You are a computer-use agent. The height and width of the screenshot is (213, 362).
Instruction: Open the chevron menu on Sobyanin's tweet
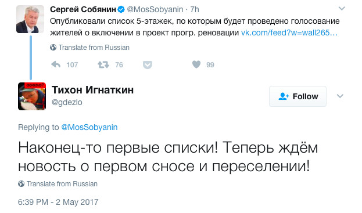(342, 9)
